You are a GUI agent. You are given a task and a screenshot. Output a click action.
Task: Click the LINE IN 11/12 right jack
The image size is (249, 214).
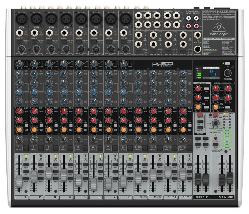[x=153, y=44]
